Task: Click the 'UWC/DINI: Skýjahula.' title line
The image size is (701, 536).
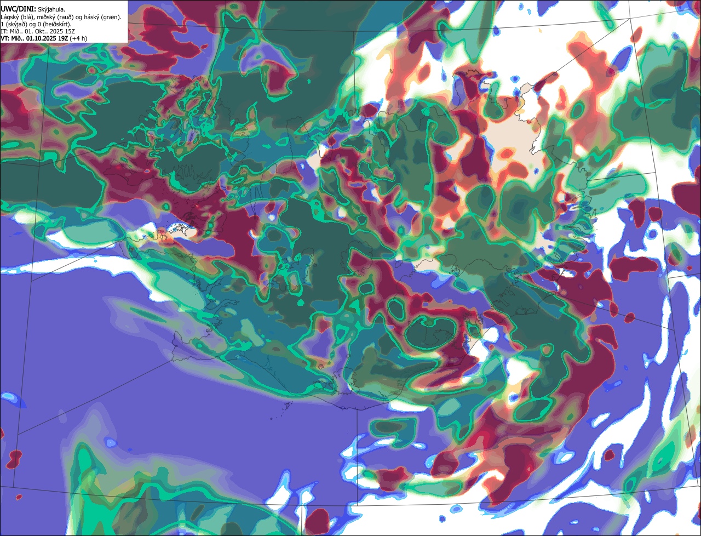Action: 33,9
